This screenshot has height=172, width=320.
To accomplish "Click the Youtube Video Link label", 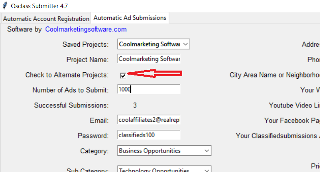I will [294, 105].
